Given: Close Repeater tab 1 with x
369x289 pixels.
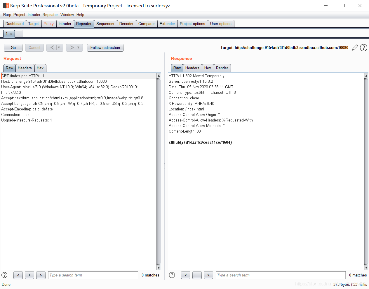Looking at the screenshot, I should (x=11, y=34).
